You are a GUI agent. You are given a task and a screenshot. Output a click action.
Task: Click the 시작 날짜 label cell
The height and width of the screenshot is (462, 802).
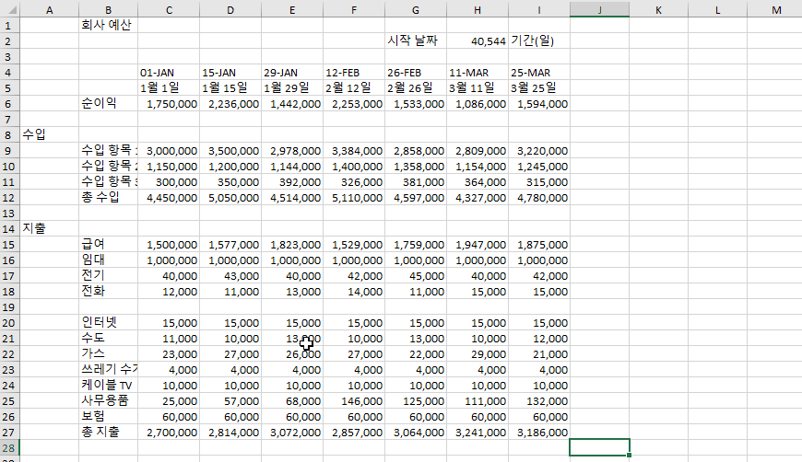pyautogui.click(x=416, y=40)
